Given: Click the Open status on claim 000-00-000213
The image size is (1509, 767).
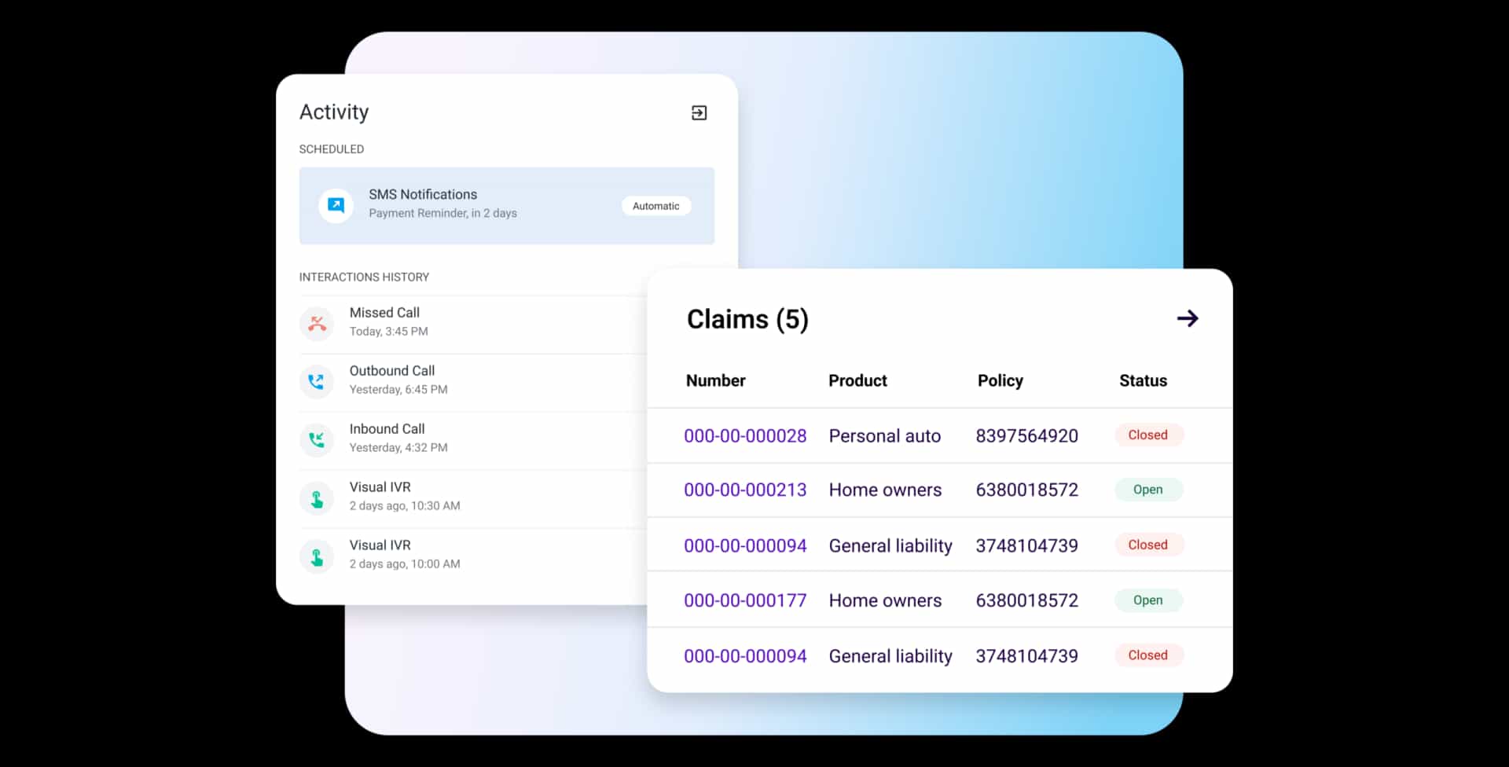Looking at the screenshot, I should [1147, 490].
